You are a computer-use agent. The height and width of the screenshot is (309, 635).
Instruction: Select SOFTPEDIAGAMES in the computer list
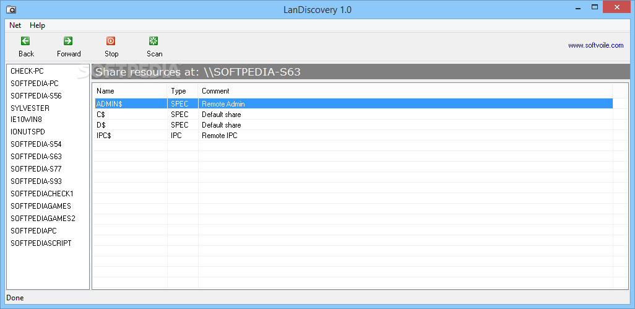pyautogui.click(x=41, y=206)
